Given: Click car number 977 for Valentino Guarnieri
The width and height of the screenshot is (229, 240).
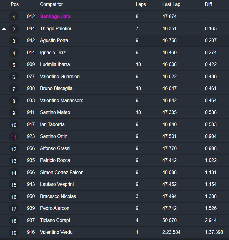Looking at the screenshot, I should click(31, 77).
